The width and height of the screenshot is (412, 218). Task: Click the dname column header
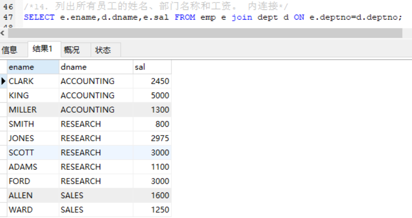point(96,67)
